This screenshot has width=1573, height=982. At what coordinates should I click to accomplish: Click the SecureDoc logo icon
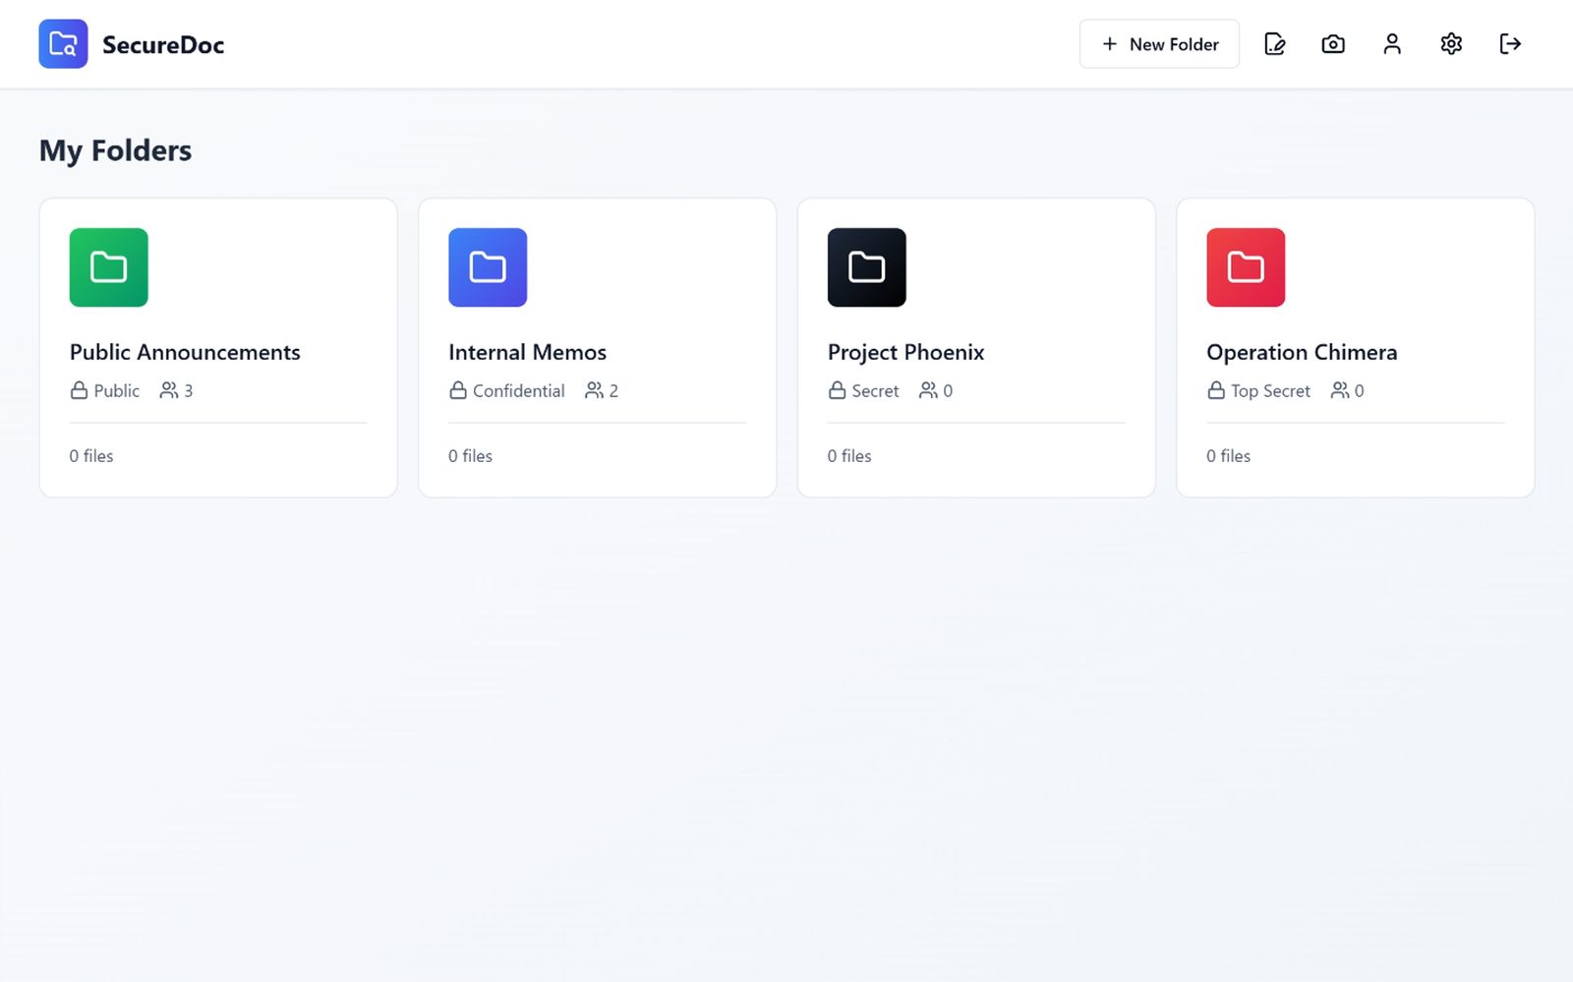pyautogui.click(x=63, y=44)
